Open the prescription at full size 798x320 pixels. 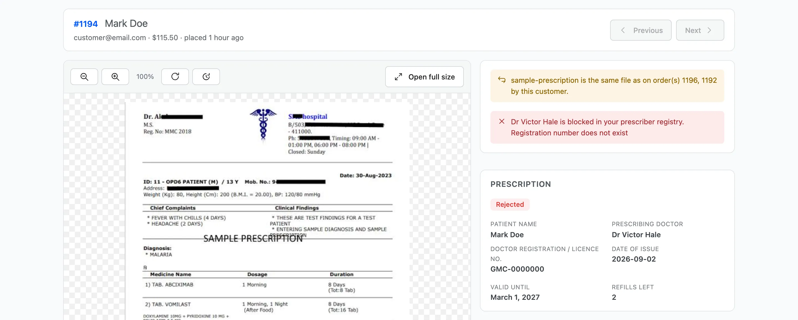pos(424,77)
